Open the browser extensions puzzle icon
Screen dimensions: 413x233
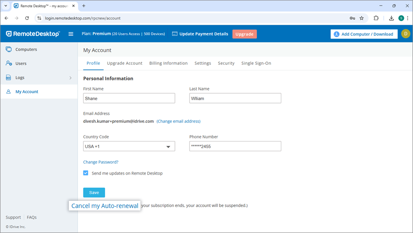coord(376,18)
